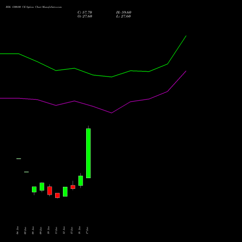Click the high value H: 59.60

click(x=124, y=12)
